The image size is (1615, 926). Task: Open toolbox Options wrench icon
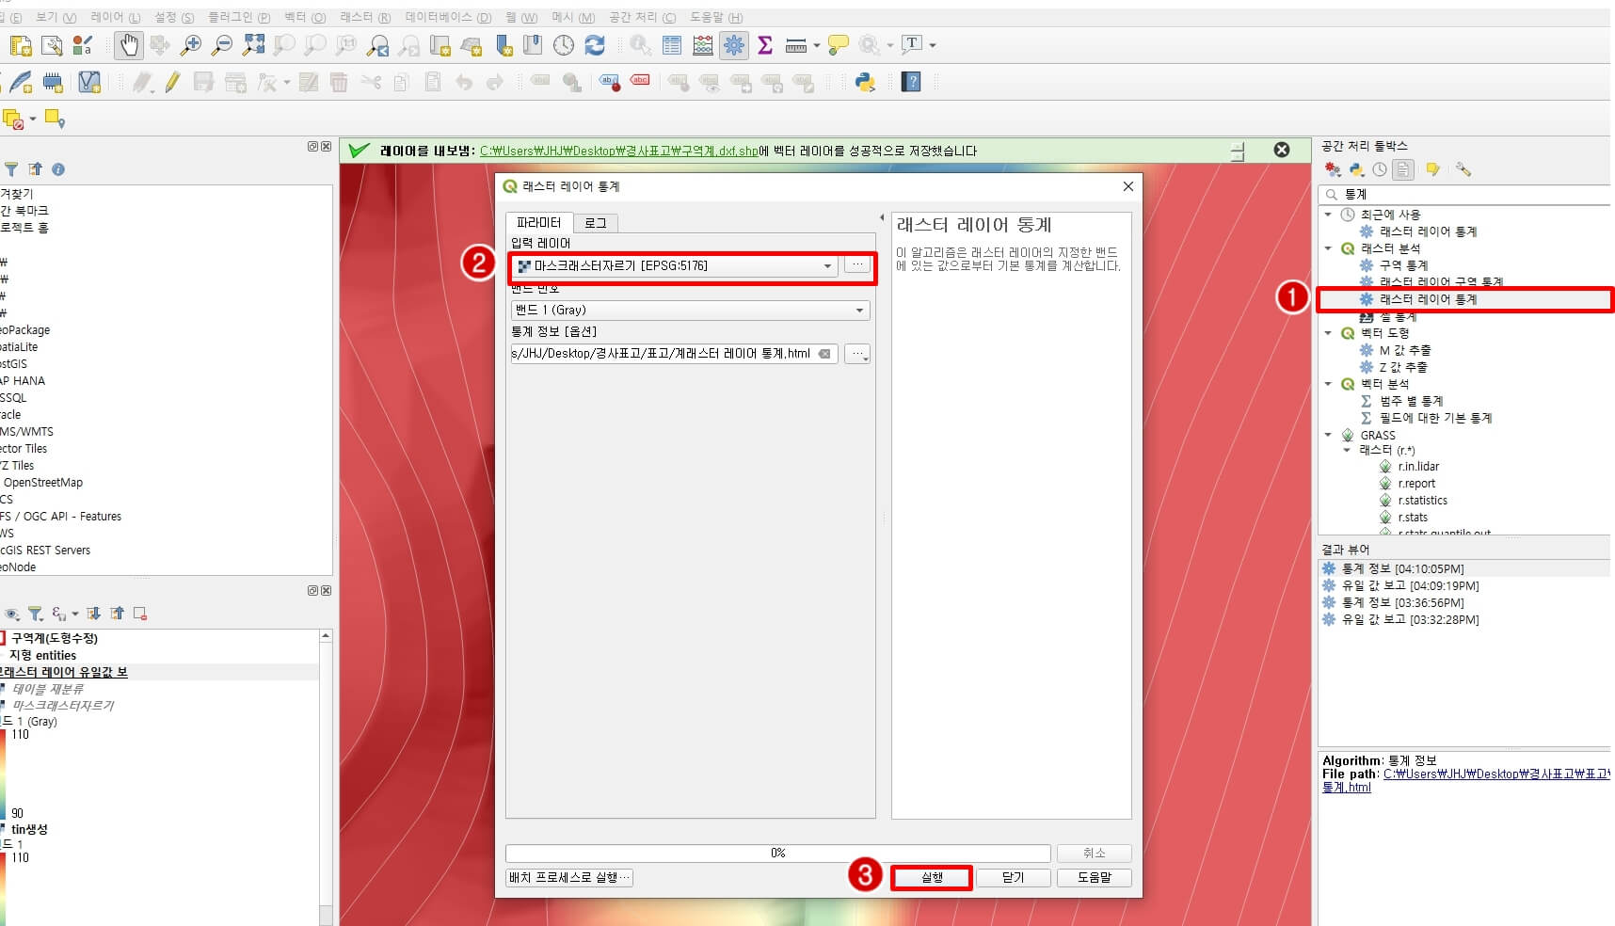[1463, 169]
